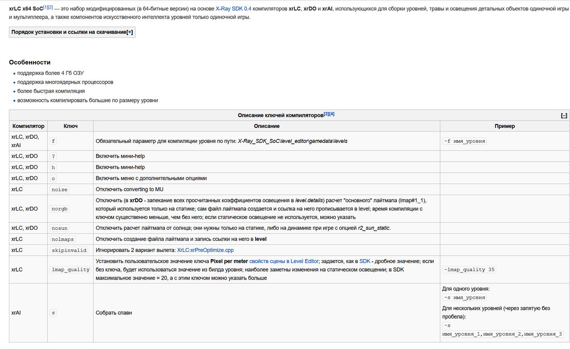The image size is (570, 349).
Task: Click 'Описание ключей компиляторов' table title
Action: click(x=281, y=115)
